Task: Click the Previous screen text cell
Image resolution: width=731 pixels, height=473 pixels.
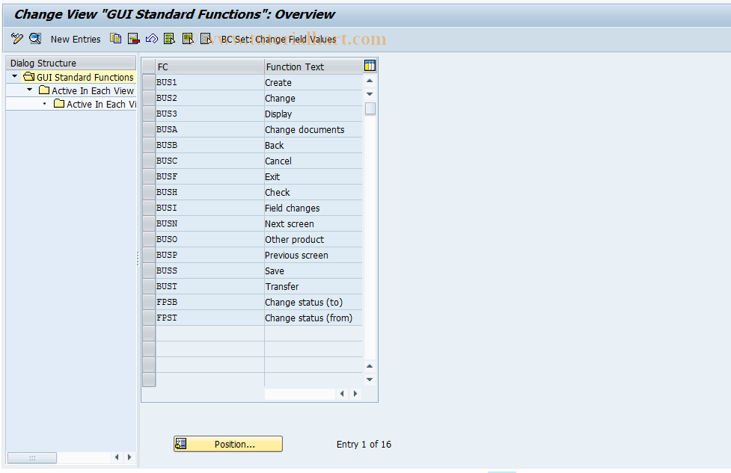Action: [x=313, y=255]
